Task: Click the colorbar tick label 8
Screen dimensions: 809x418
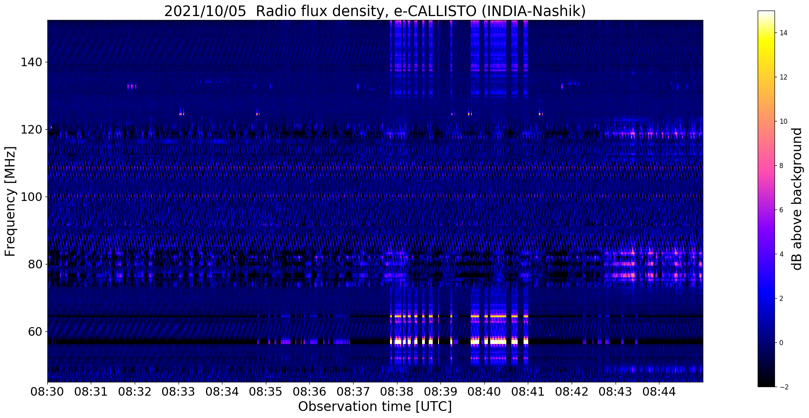Action: (782, 166)
